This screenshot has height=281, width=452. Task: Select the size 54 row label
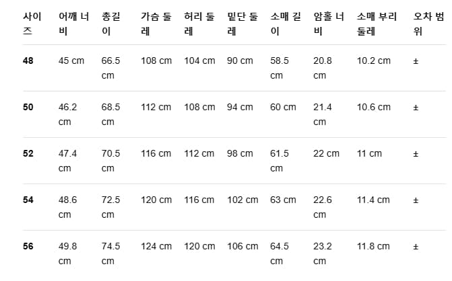(x=28, y=200)
